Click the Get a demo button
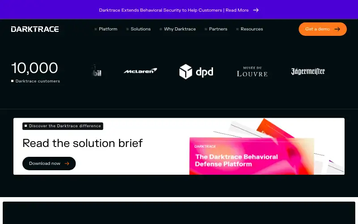 pyautogui.click(x=323, y=29)
